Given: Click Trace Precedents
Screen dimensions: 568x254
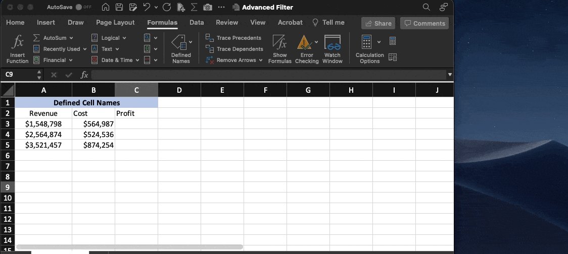Looking at the screenshot, I should click(233, 38).
